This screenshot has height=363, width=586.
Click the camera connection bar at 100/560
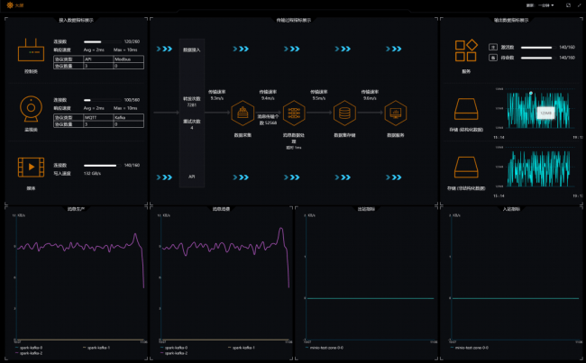102,100
